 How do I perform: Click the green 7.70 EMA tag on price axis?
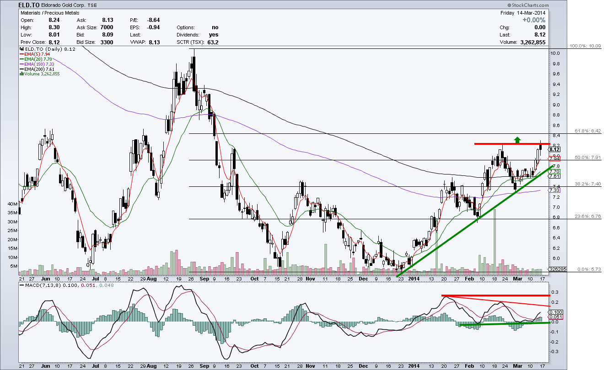click(554, 171)
